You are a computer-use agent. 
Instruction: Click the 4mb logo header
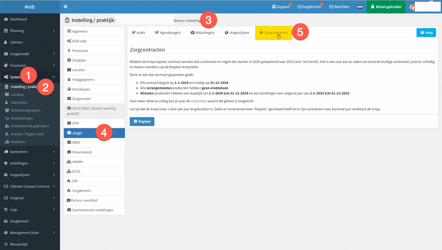click(x=29, y=7)
